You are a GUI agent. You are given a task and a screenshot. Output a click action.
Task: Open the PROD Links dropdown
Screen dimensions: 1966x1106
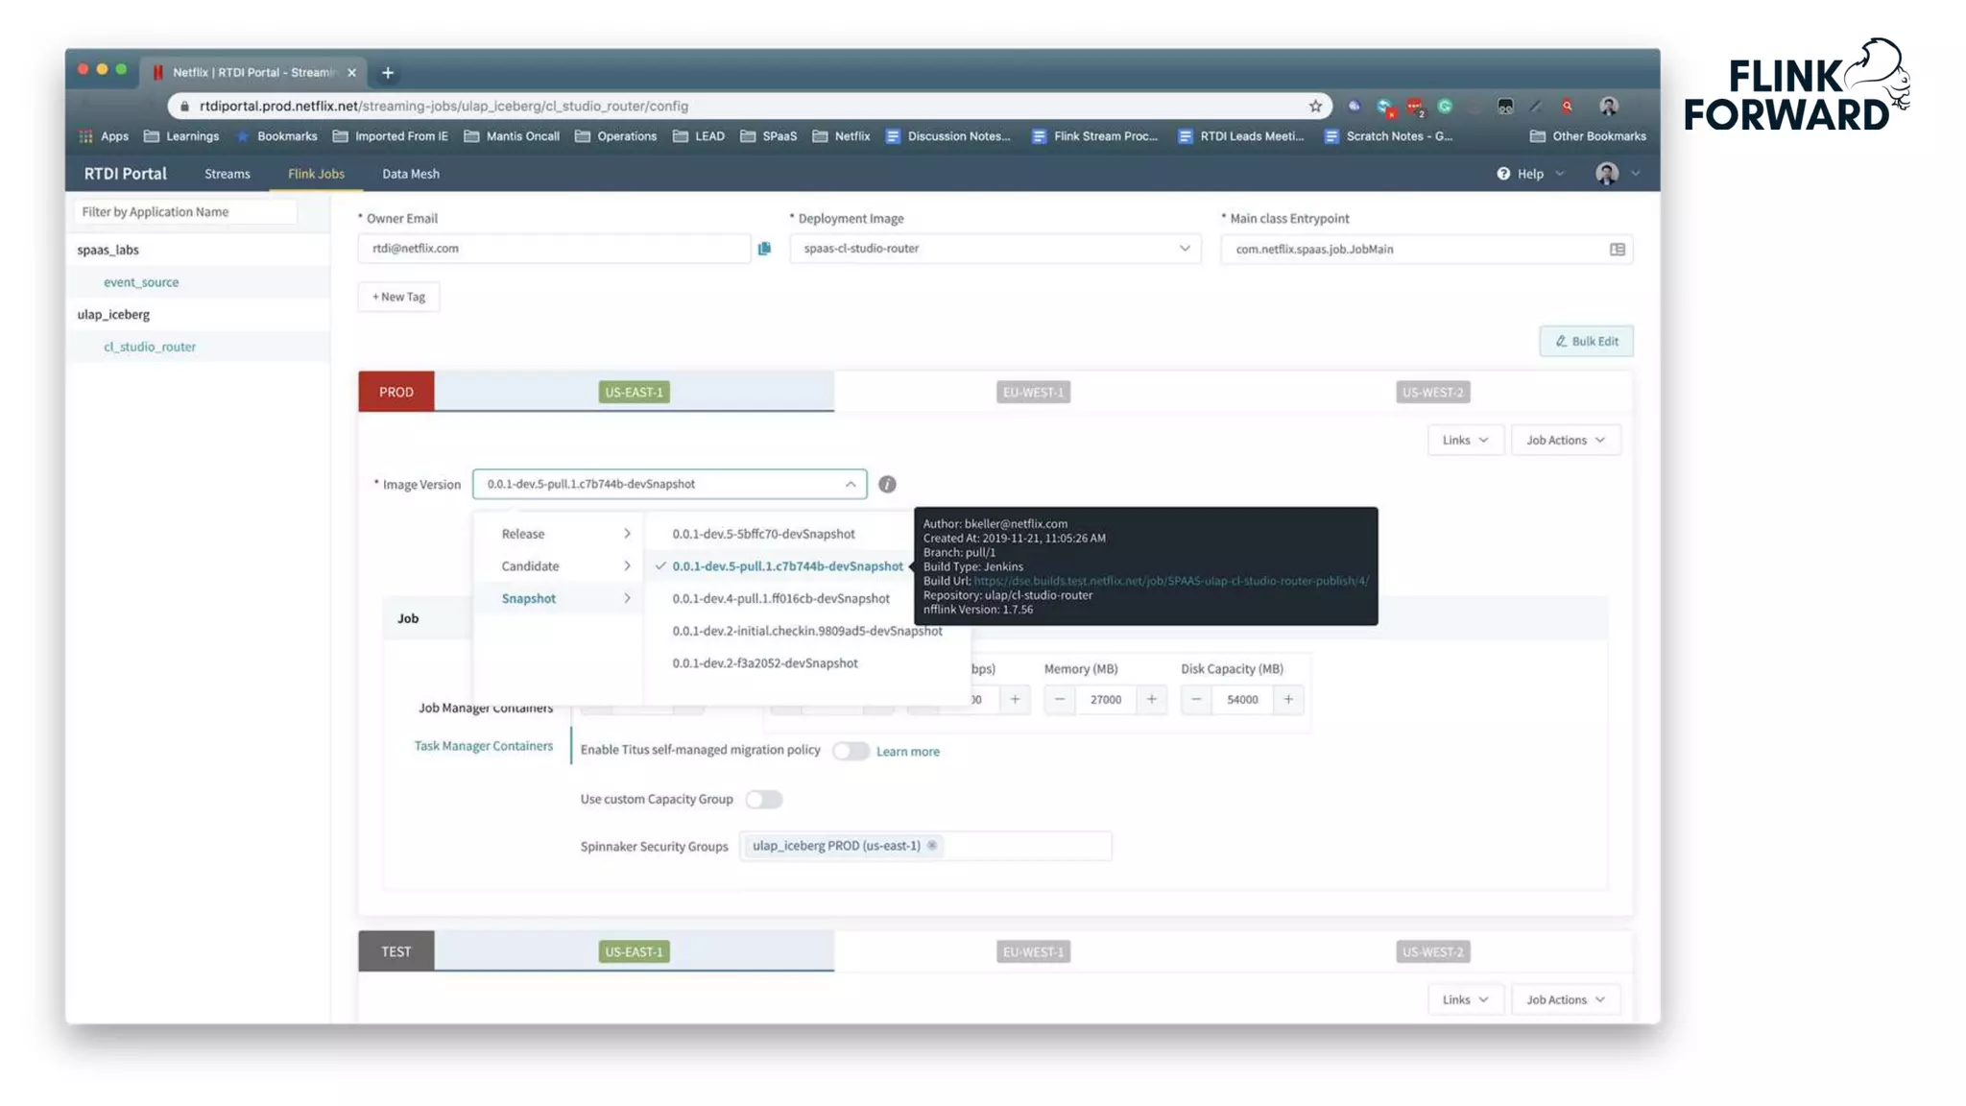coord(1464,440)
